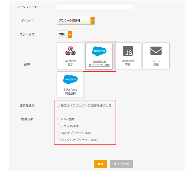This screenshot has width=188, height=173.
Task: Click the 登録 button
Action: pyautogui.click(x=100, y=164)
